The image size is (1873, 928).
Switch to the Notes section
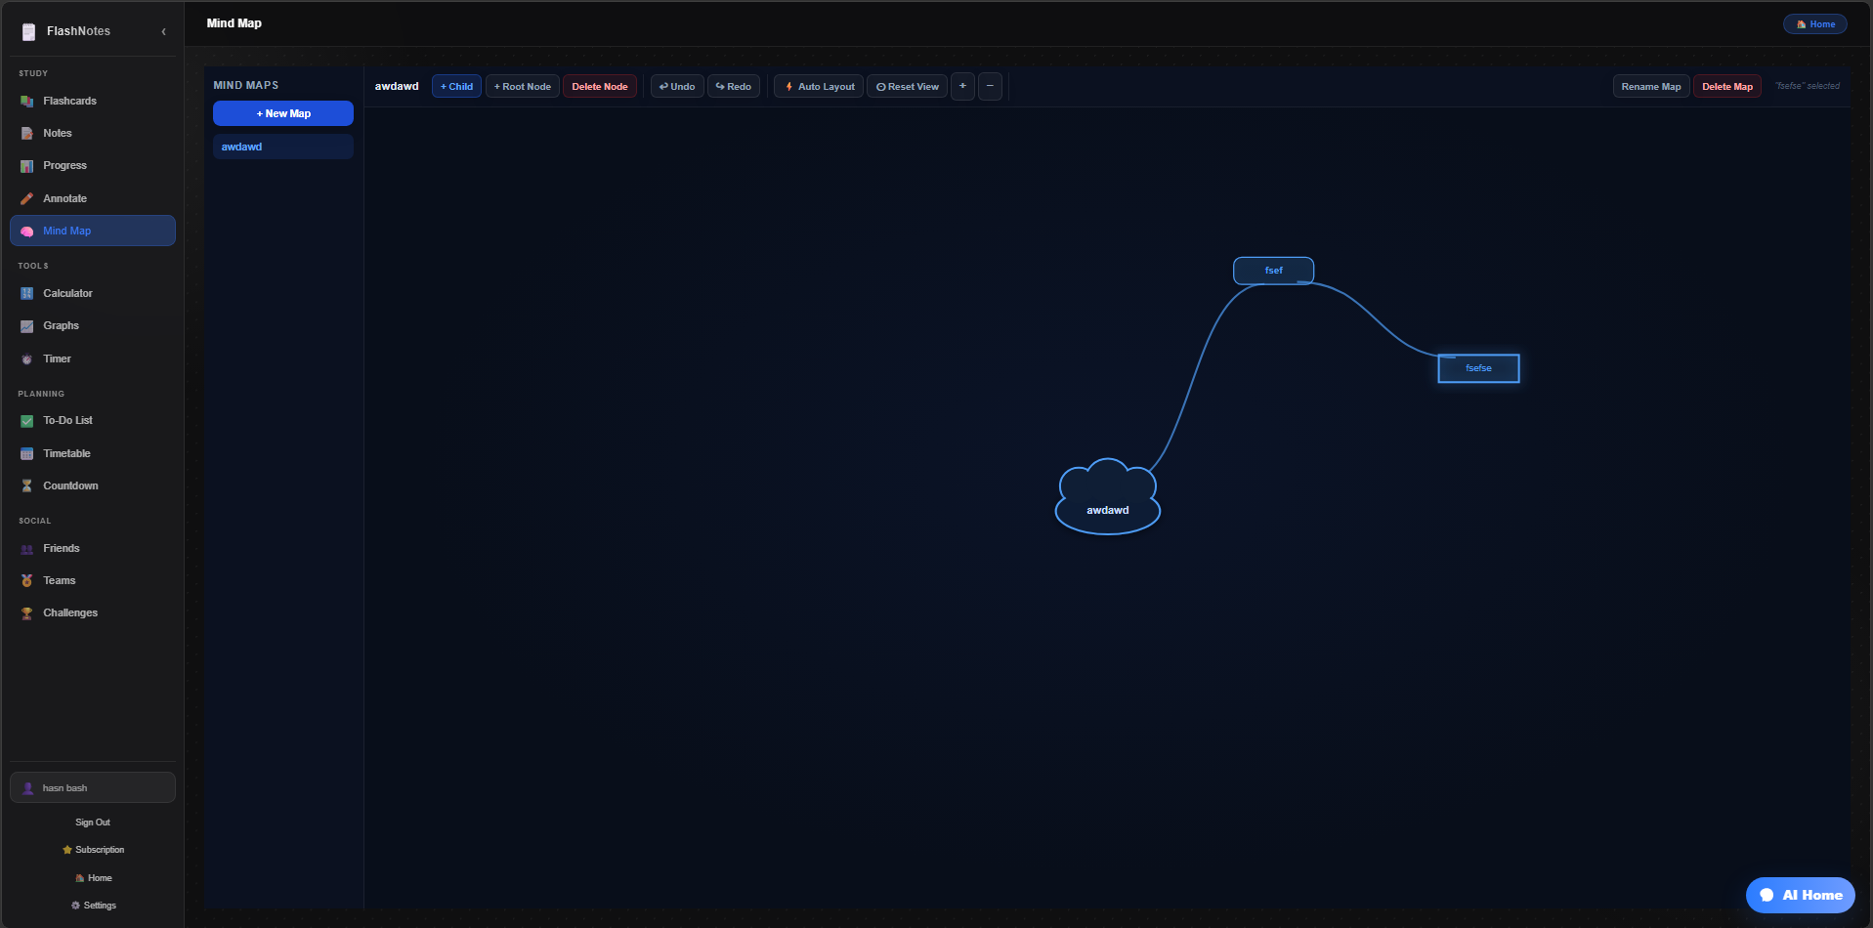[x=57, y=133]
